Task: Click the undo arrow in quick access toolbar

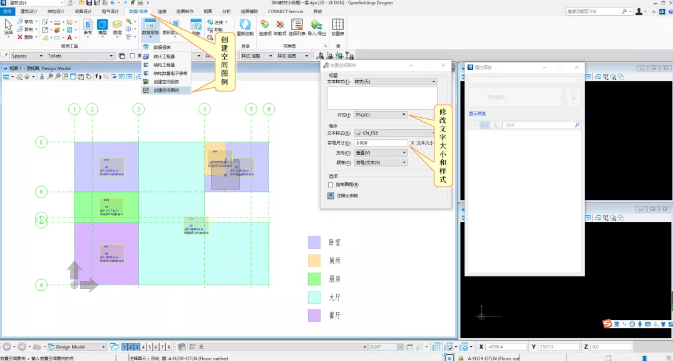Action: click(113, 3)
